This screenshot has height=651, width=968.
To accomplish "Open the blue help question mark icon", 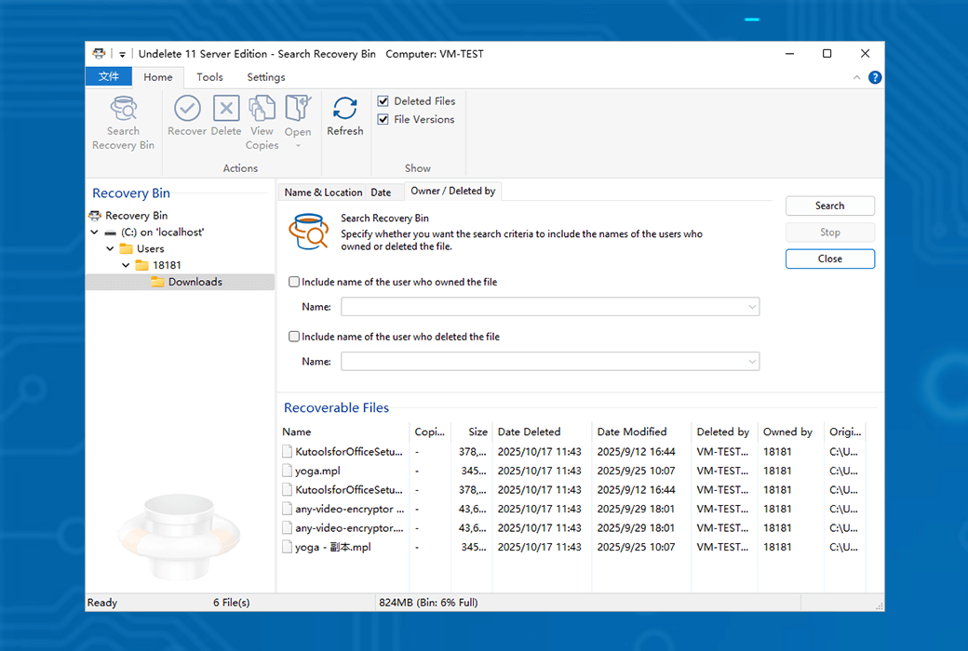I will tap(875, 77).
